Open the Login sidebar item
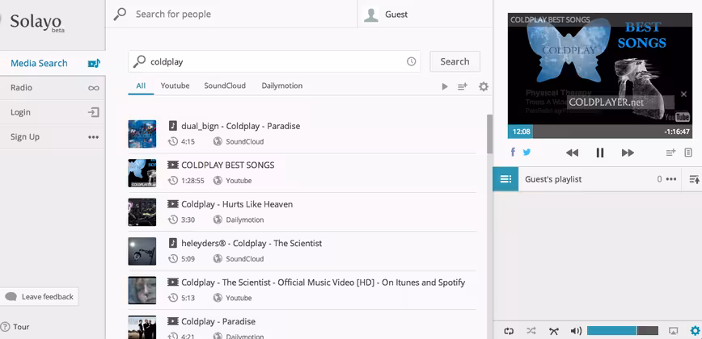This screenshot has width=702, height=339. point(52,112)
